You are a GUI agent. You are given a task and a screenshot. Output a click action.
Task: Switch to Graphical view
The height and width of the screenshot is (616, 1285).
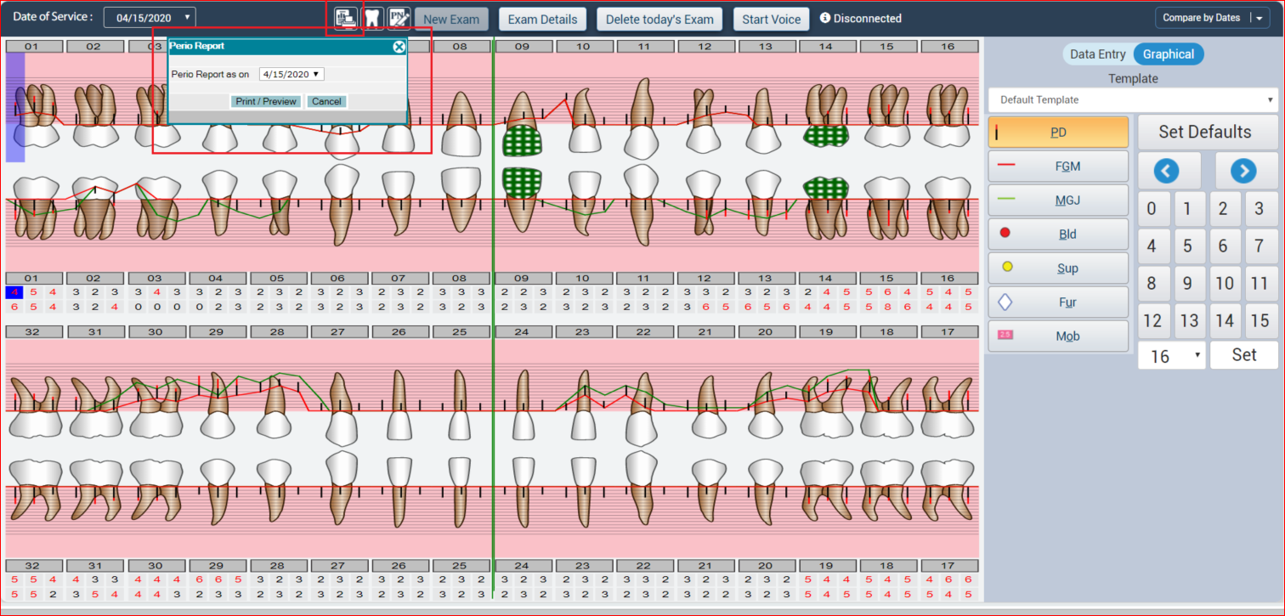pyautogui.click(x=1169, y=54)
